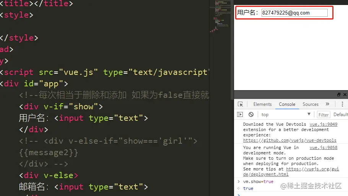Click the true console output value
The width and height of the screenshot is (348, 196).
tap(248, 188)
